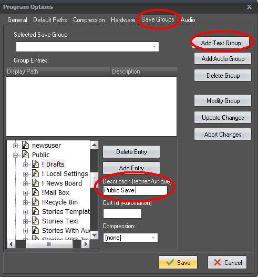Image resolution: width=258 pixels, height=277 pixels.
Task: Click the yellow Save button
Action: click(x=178, y=262)
